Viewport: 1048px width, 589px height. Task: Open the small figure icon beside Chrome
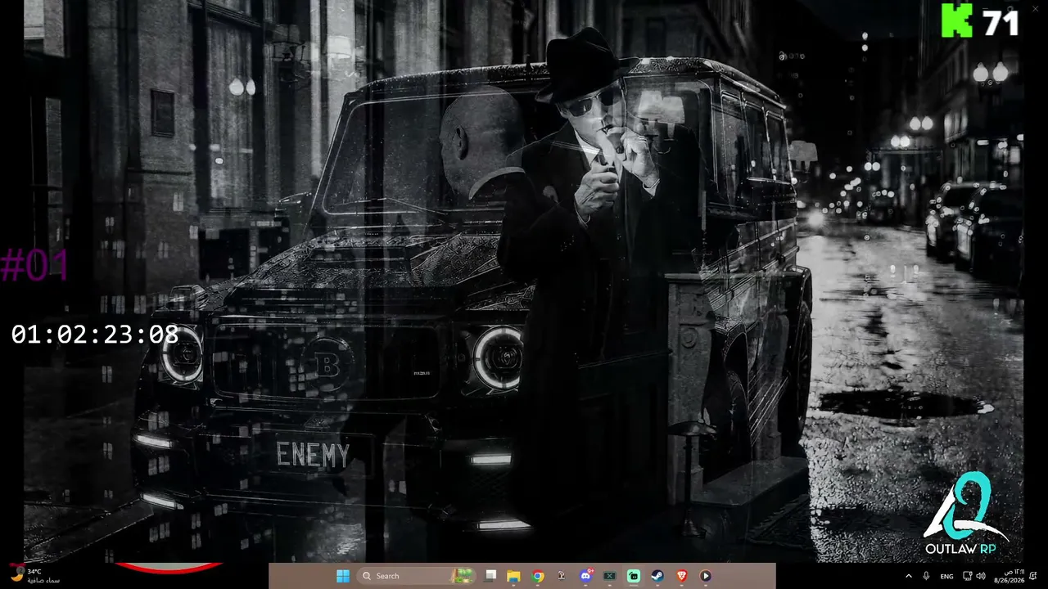click(x=562, y=576)
